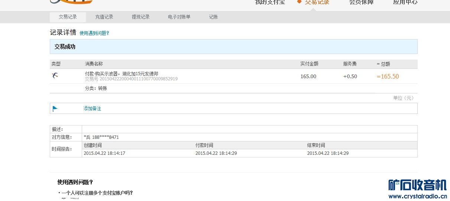The image size is (450, 201).
Task: Click the 时间报告 row label
Action: (x=62, y=149)
